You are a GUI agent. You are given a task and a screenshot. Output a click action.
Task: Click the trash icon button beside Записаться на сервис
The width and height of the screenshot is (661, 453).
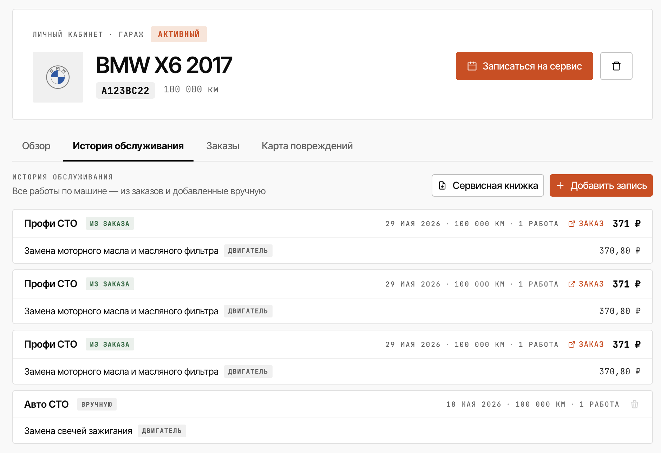(x=616, y=66)
